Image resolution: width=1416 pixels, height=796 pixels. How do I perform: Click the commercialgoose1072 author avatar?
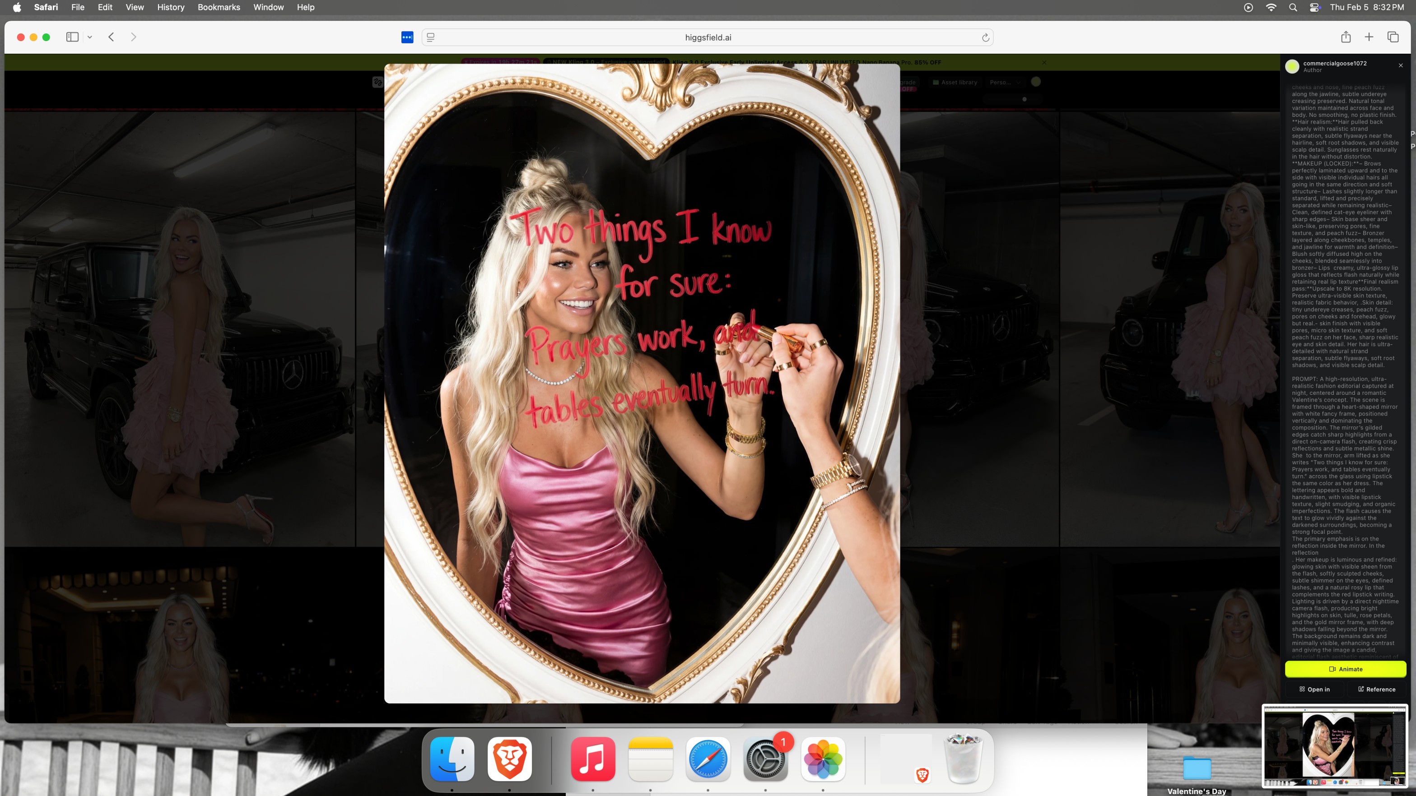[1292, 66]
